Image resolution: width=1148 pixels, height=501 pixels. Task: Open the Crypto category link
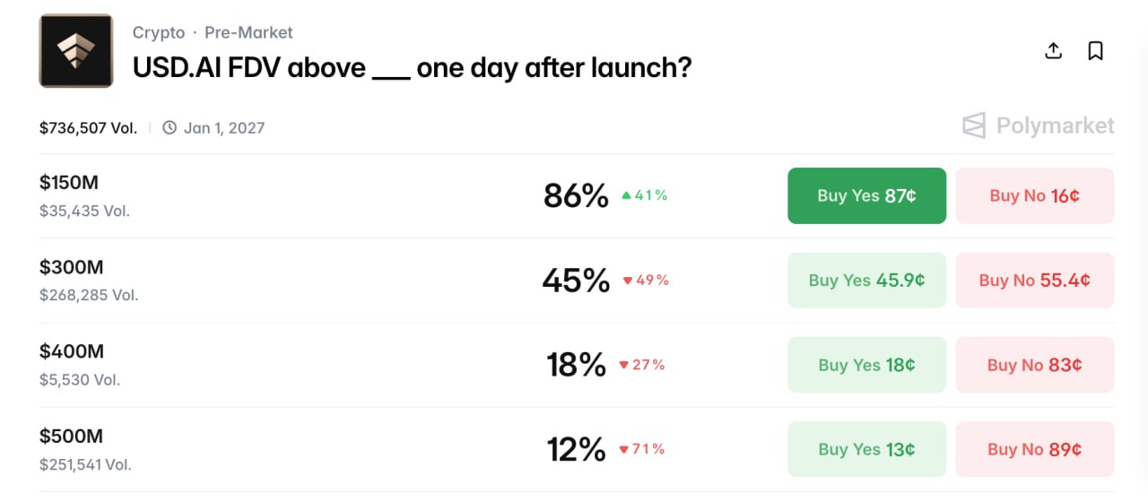pos(159,32)
